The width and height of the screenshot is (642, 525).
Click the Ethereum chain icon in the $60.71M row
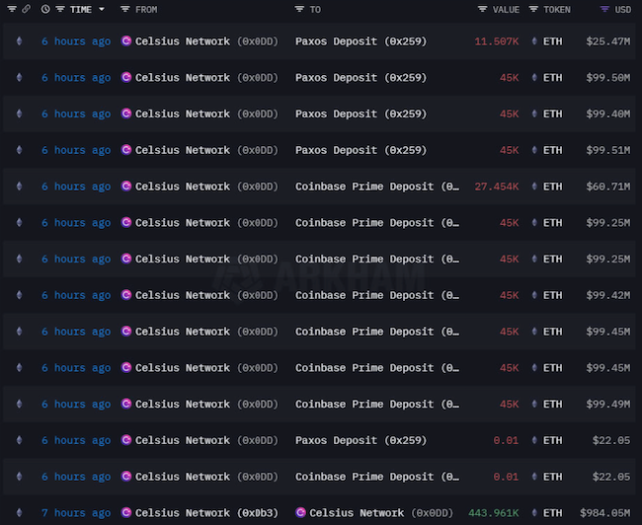tap(19, 187)
